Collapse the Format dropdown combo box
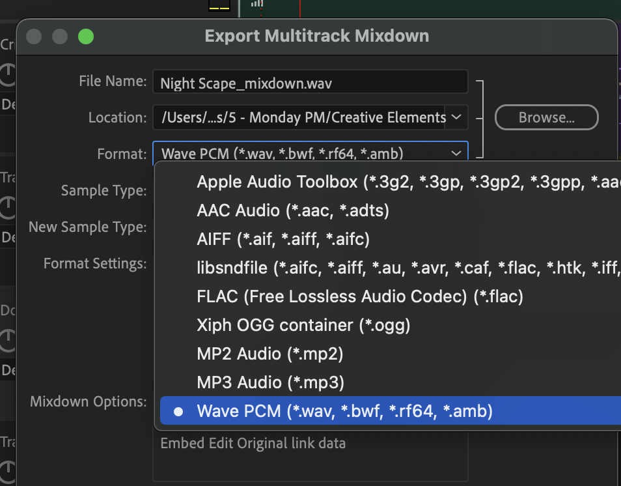The width and height of the screenshot is (621, 486). tap(310, 154)
